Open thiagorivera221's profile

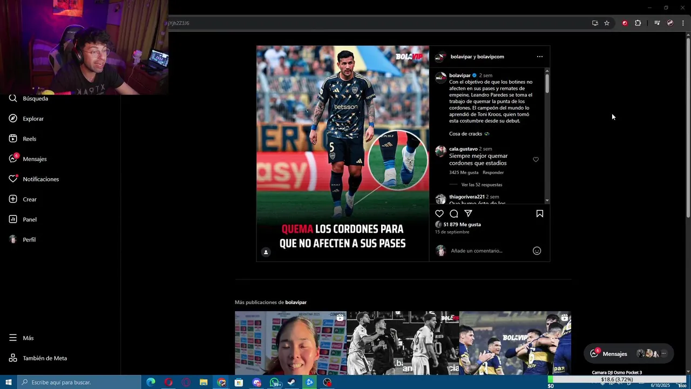pyautogui.click(x=467, y=197)
